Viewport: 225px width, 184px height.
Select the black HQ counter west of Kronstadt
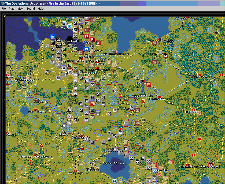(x=53, y=43)
